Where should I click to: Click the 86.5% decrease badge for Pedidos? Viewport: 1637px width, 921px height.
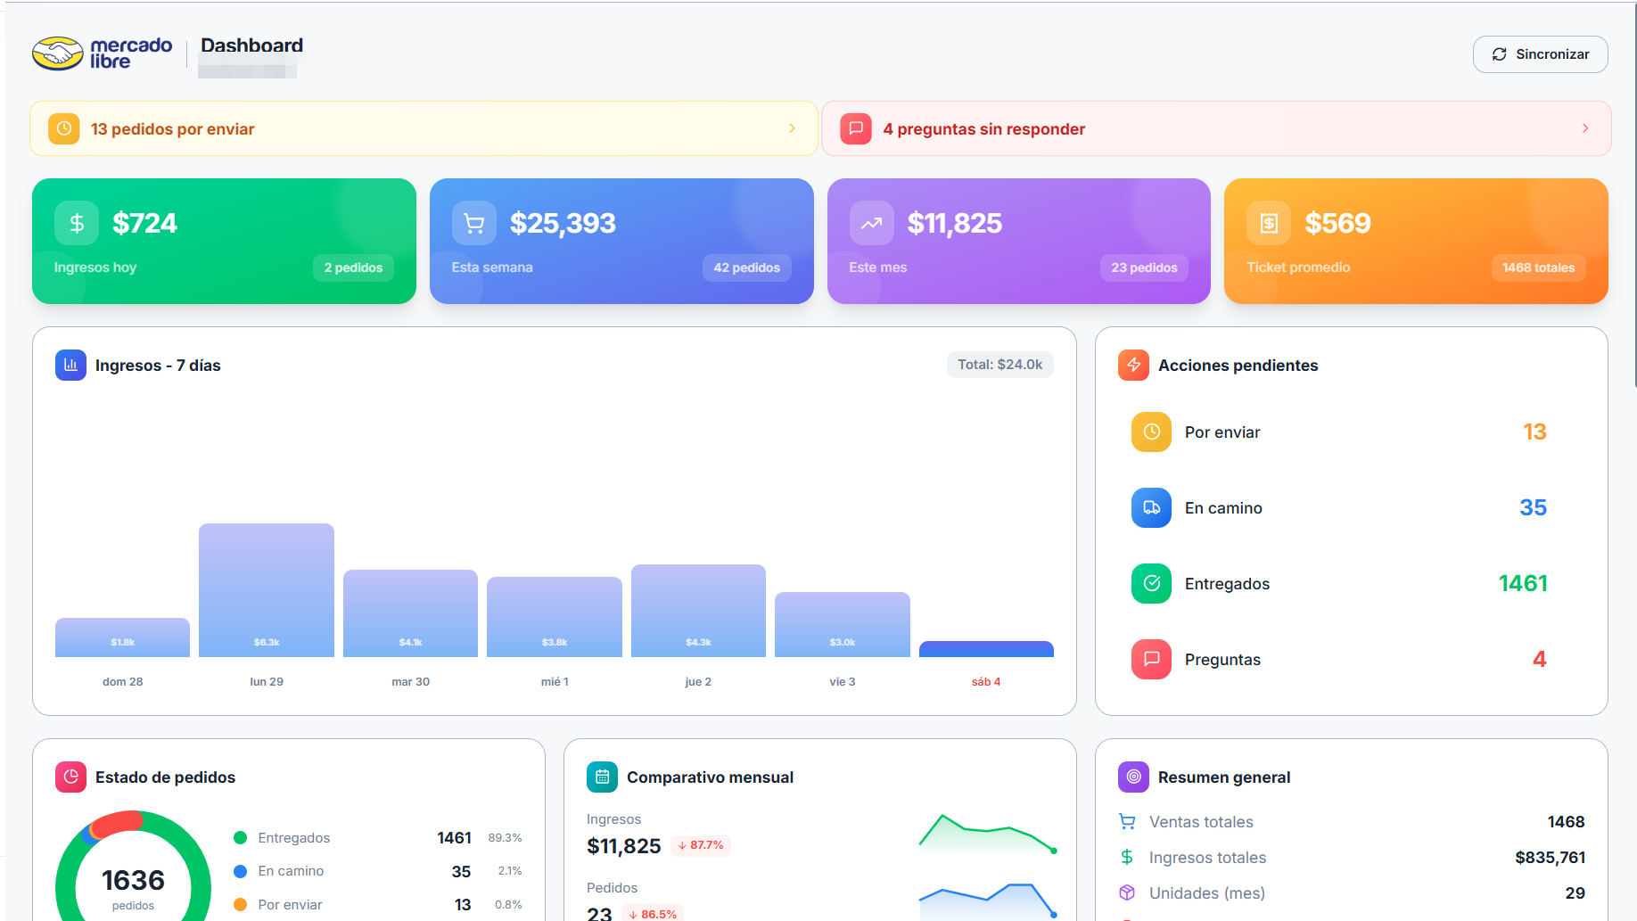pos(653,913)
